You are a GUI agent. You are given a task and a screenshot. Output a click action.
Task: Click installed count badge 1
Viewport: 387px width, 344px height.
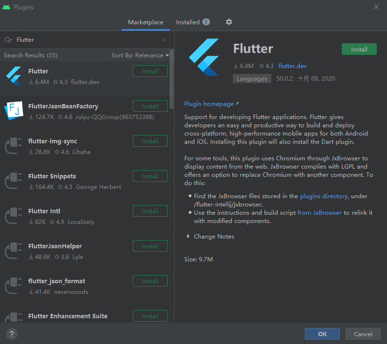[206, 22]
